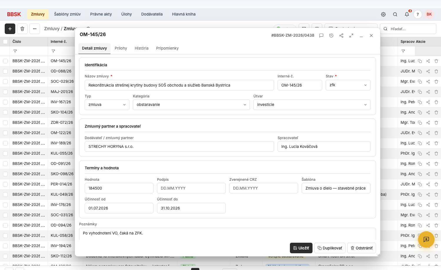The height and width of the screenshot is (270, 441).
Task: Open comments icon in dialog header
Action: point(321,36)
